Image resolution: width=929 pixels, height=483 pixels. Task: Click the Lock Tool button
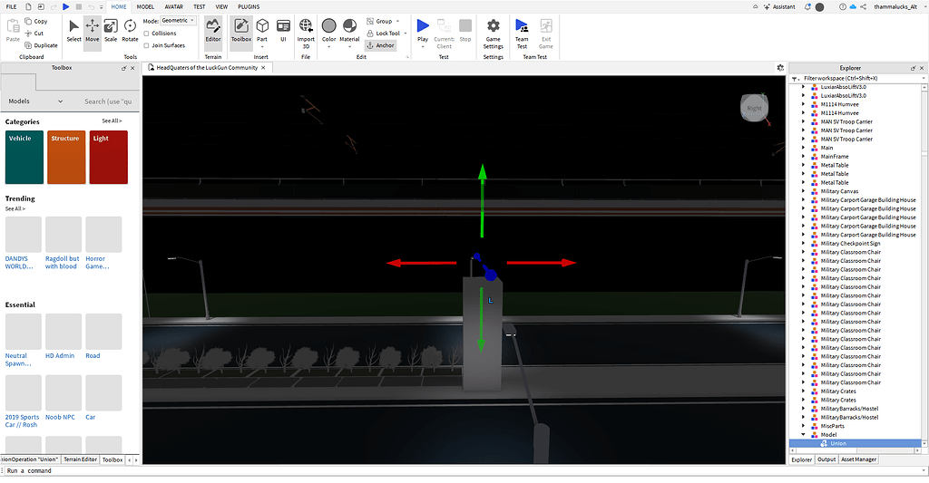point(383,34)
